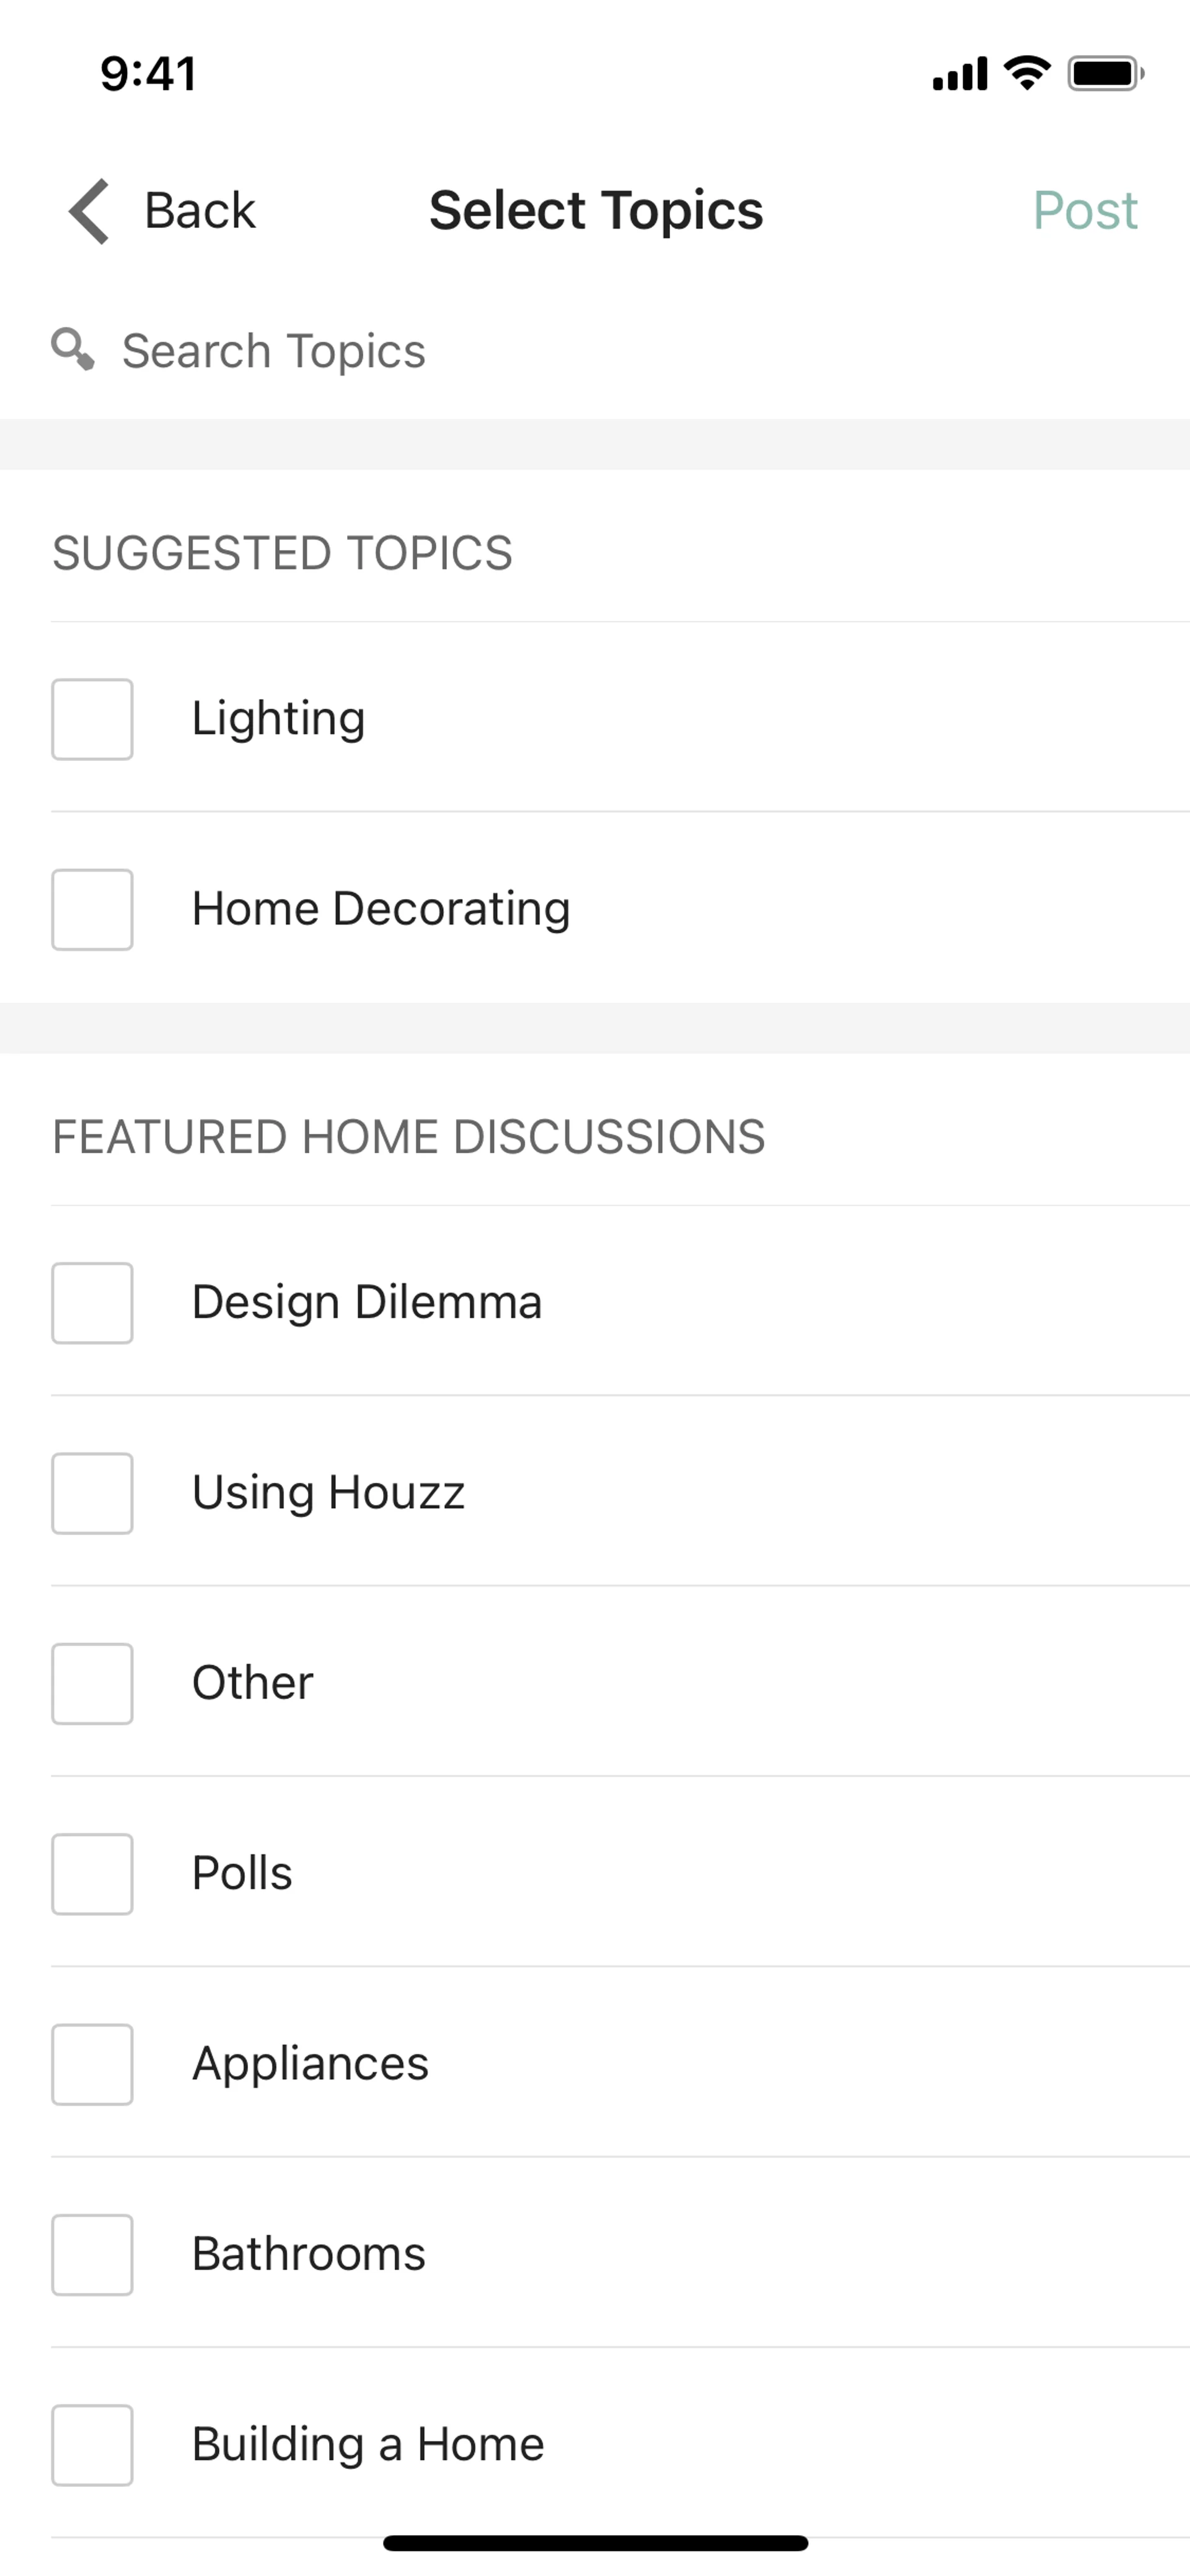Toggle the Polls checkbox
The height and width of the screenshot is (2576, 1190).
coord(92,1874)
